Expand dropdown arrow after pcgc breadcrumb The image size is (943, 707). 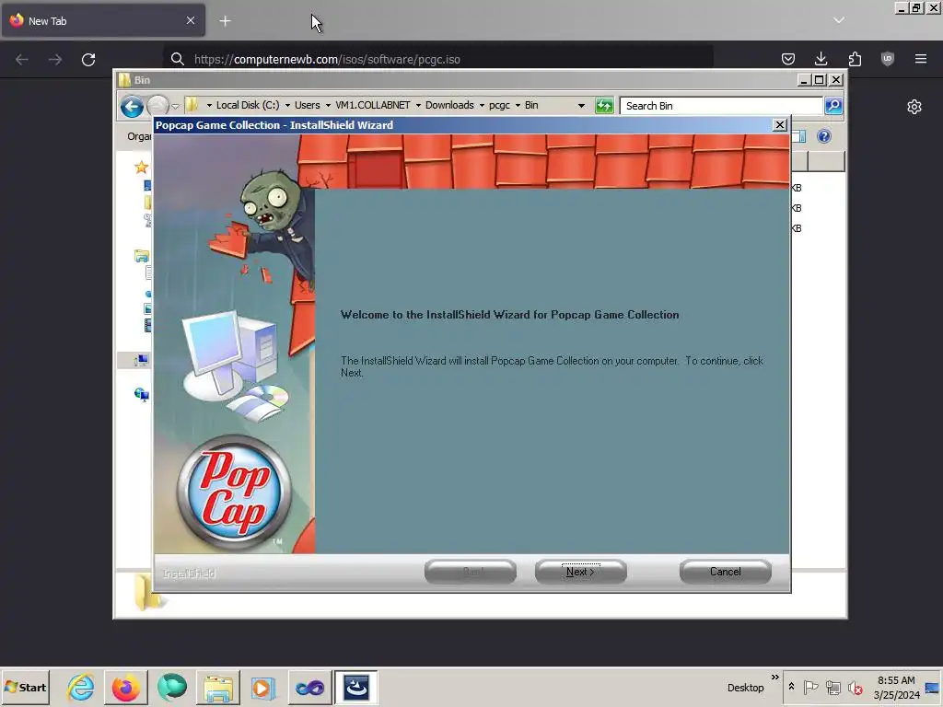pos(518,106)
